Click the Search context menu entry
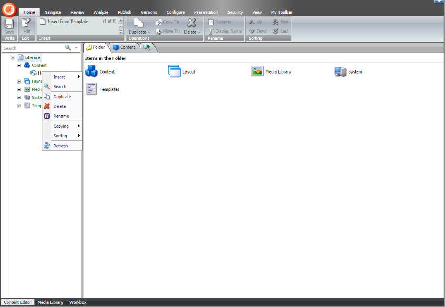 coord(62,87)
